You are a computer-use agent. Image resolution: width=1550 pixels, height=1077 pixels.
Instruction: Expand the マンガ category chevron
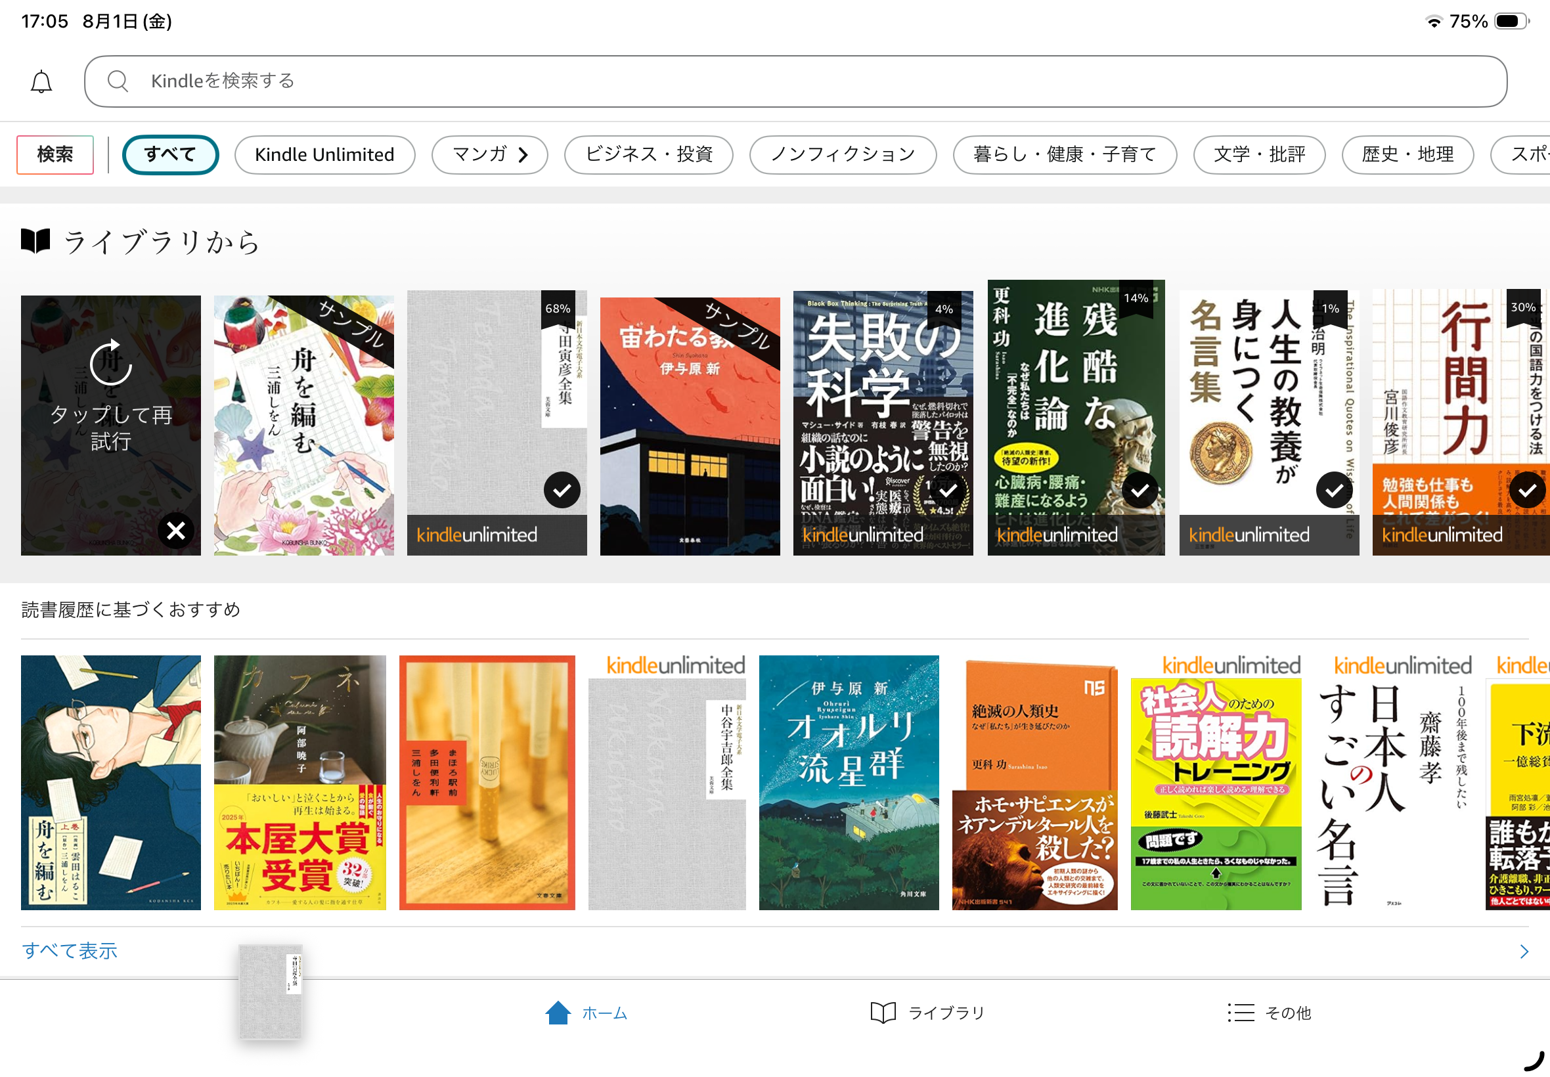[523, 155]
